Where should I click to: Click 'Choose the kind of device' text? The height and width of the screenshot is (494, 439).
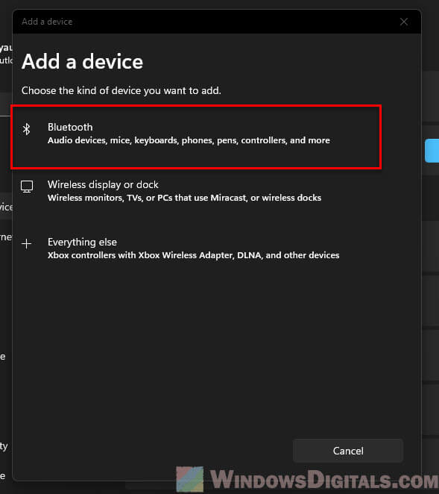(121, 91)
